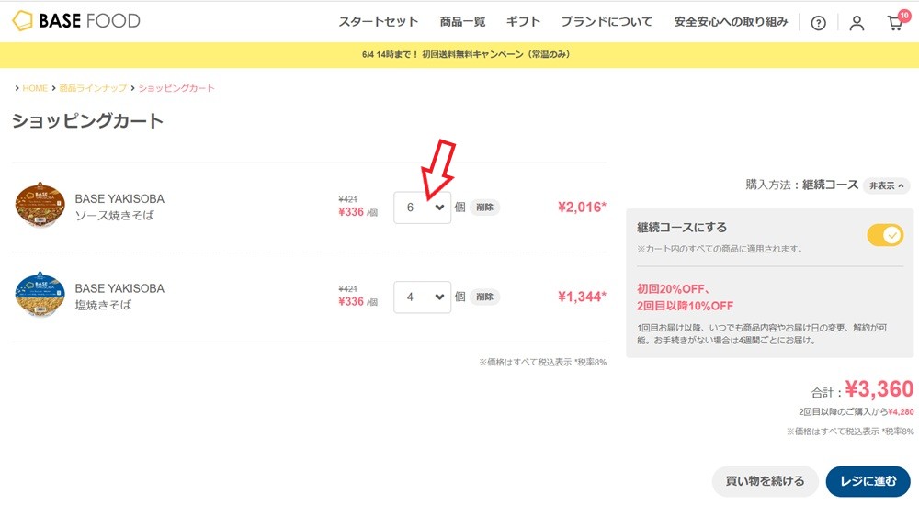Open ソース焼きそば product thumbnail
The width and height of the screenshot is (919, 505).
tap(40, 205)
